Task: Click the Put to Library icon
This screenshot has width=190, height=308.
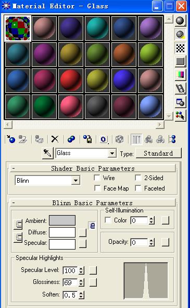Action: [87, 139]
